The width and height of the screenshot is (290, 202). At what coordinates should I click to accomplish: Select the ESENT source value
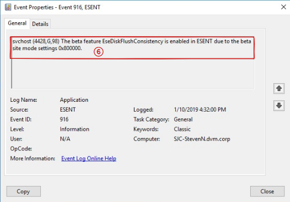pos(68,110)
